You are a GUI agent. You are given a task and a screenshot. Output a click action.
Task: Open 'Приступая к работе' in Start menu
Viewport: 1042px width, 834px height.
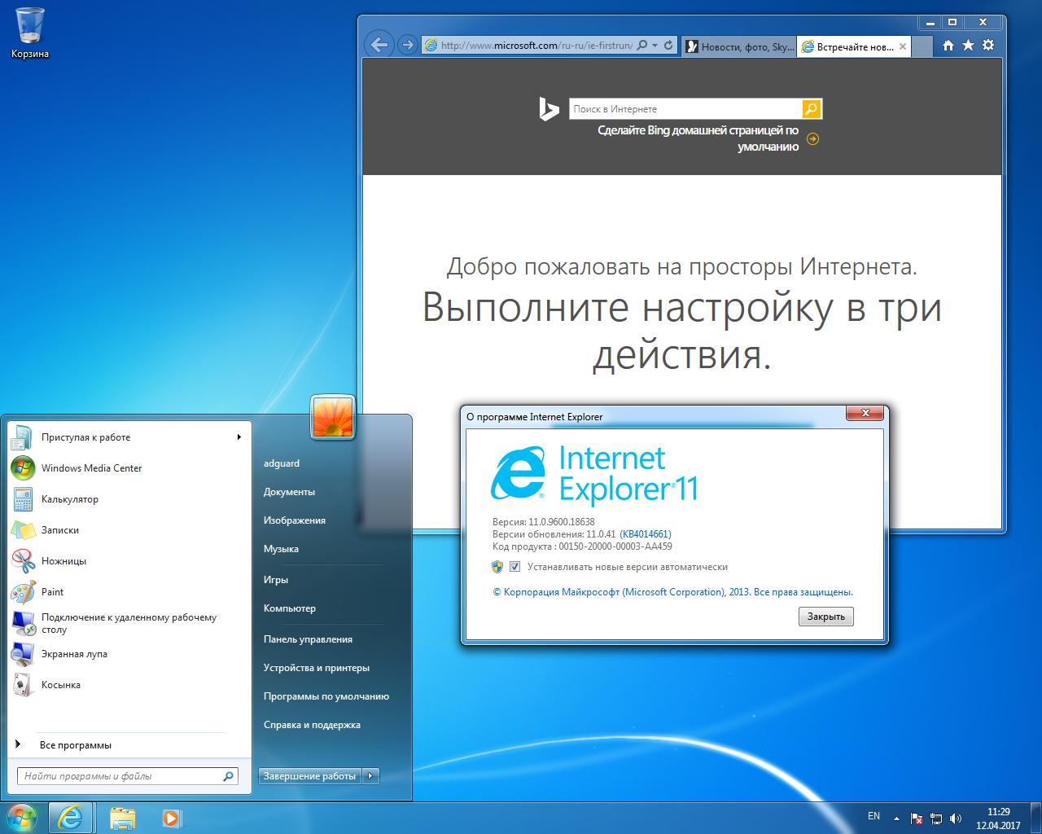coord(127,437)
